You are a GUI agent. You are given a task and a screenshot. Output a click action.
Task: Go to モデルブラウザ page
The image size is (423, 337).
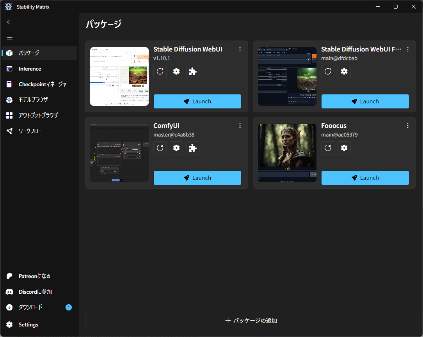tap(39, 100)
